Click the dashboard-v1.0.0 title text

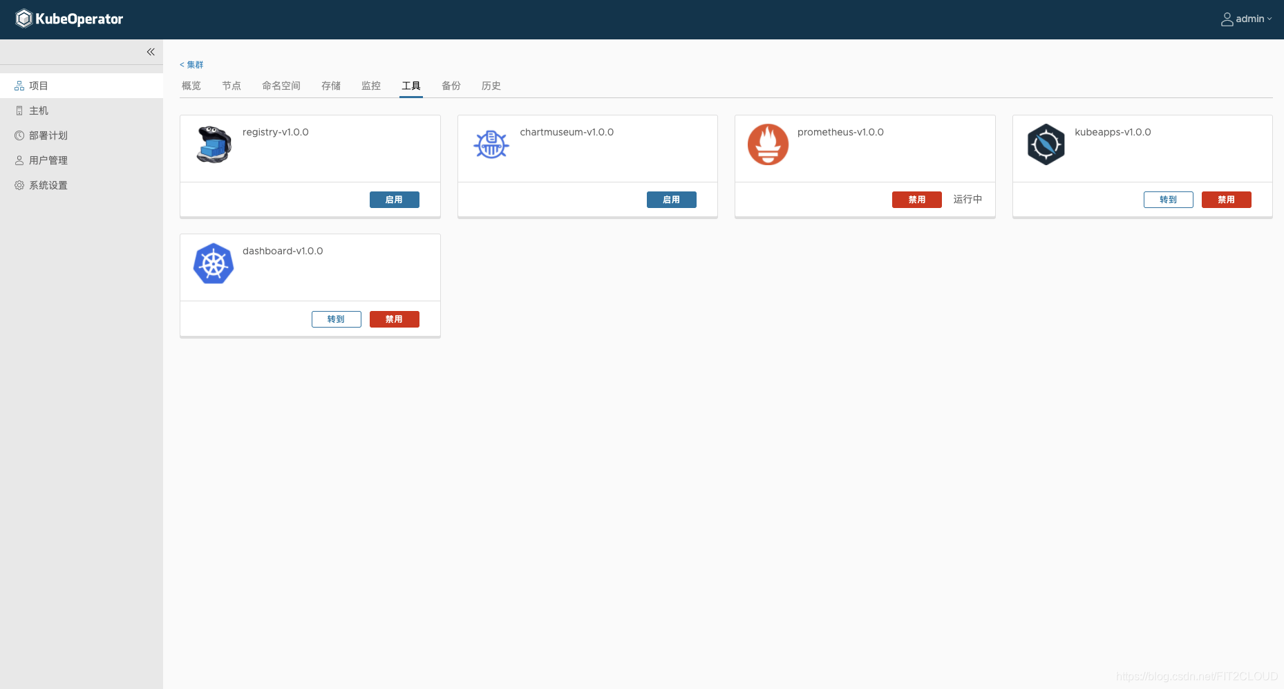pos(283,251)
